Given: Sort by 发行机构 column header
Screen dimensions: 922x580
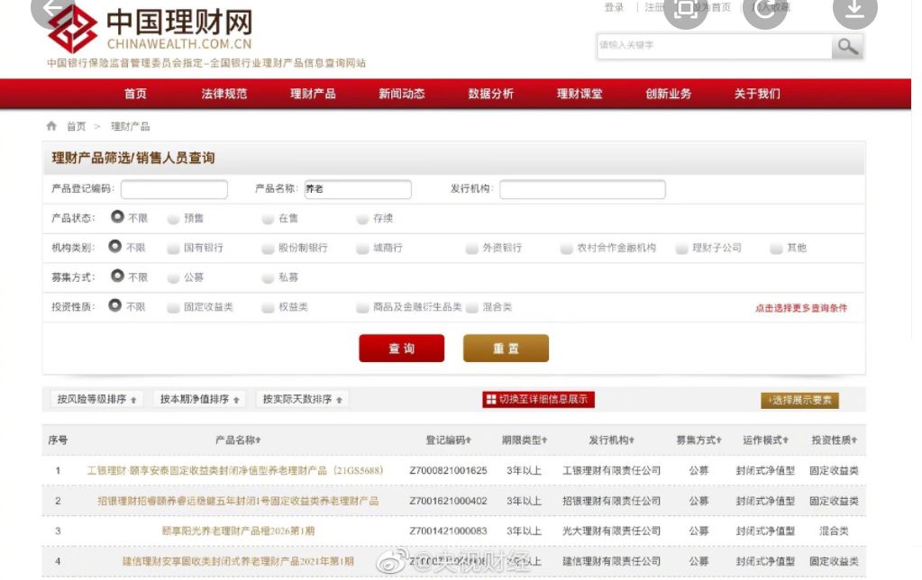Looking at the screenshot, I should pyautogui.click(x=612, y=440).
